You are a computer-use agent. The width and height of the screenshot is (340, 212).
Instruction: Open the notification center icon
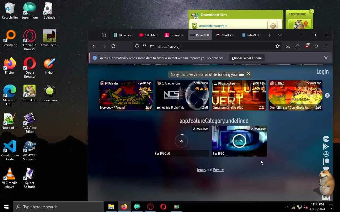click(331, 207)
